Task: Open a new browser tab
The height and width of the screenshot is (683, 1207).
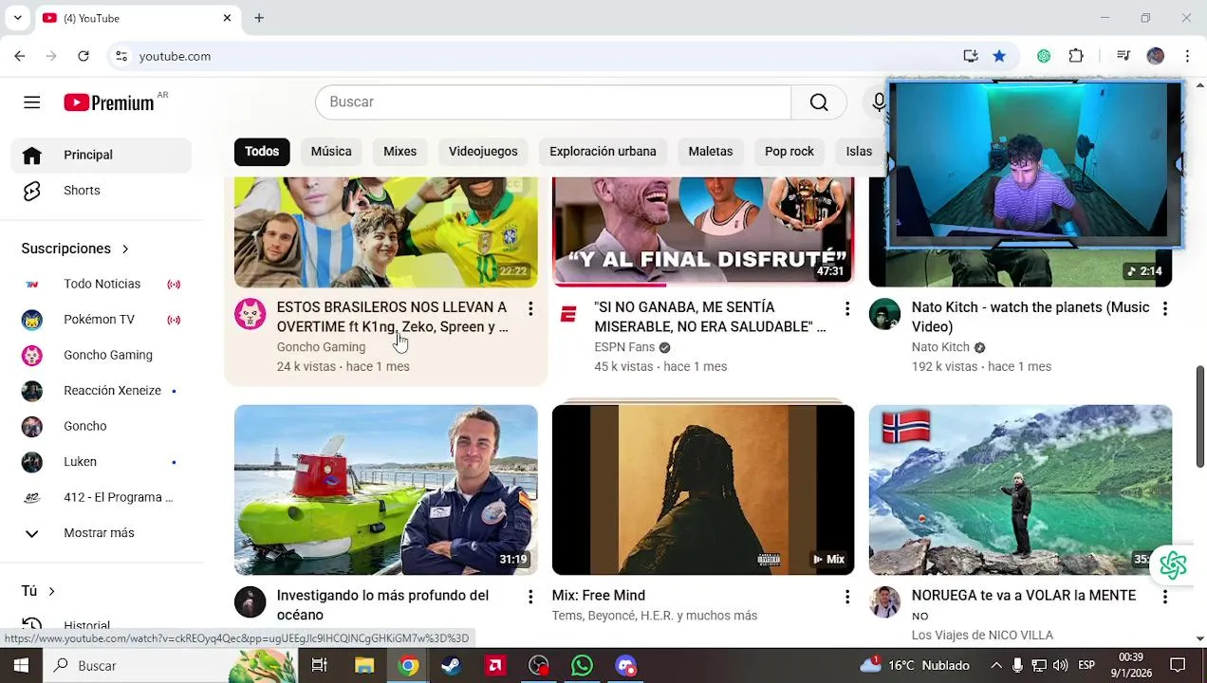Action: 259,18
